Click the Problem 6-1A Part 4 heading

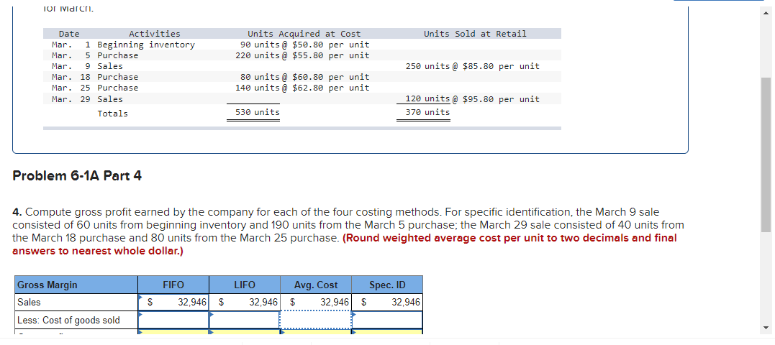pyautogui.click(x=77, y=175)
